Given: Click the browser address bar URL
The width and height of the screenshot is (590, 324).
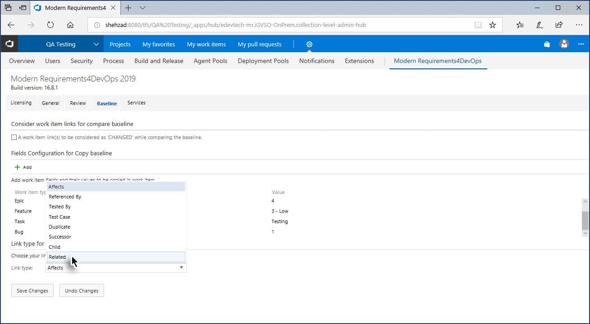Looking at the screenshot, I should 236,25.
